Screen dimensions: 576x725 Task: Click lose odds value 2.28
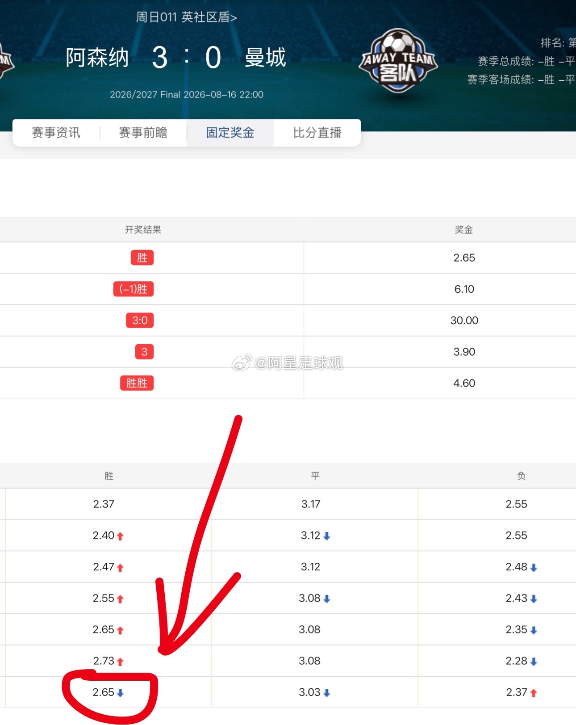[517, 661]
